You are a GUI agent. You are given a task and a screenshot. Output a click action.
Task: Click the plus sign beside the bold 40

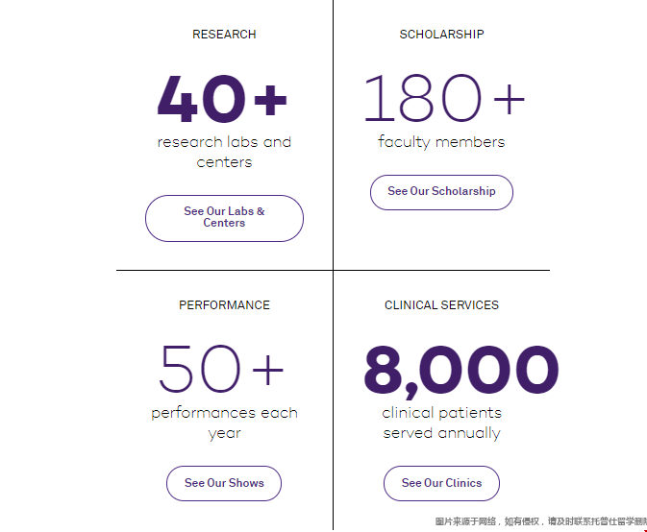tap(270, 99)
